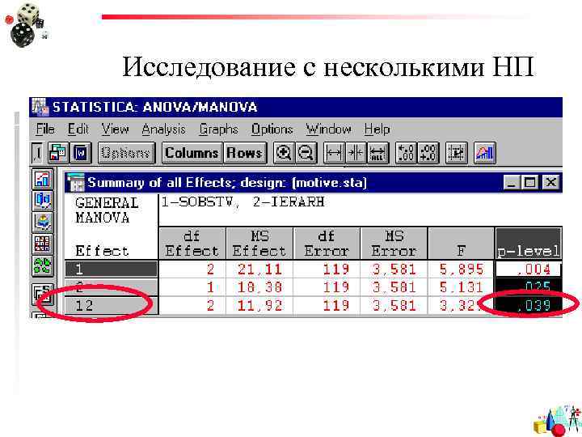Open the Options menu in menu bar

[x=272, y=129]
